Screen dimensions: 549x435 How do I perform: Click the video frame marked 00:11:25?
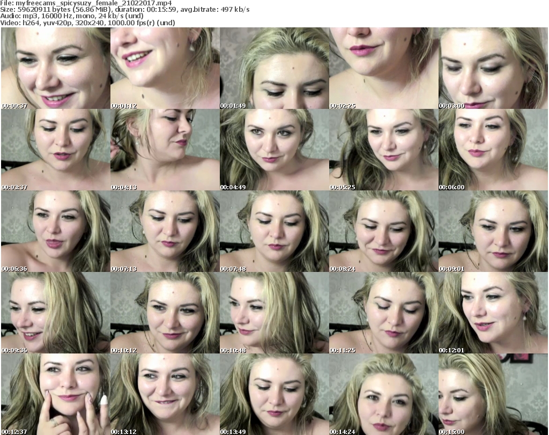click(384, 313)
